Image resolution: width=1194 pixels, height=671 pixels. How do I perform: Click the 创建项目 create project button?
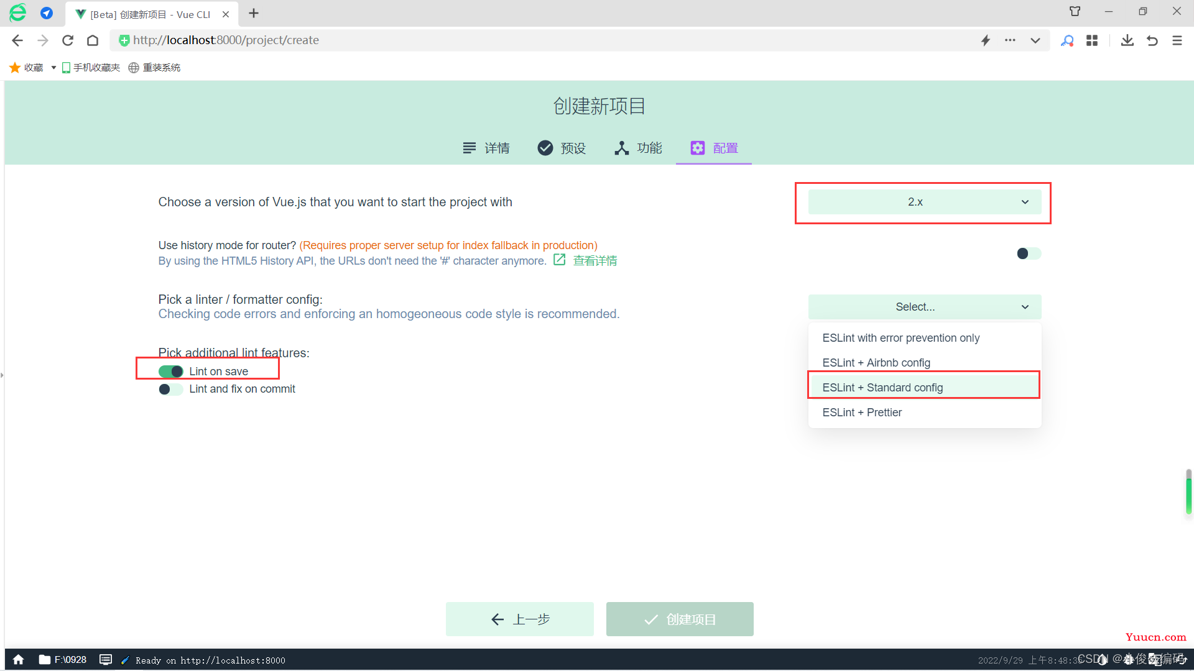point(680,619)
